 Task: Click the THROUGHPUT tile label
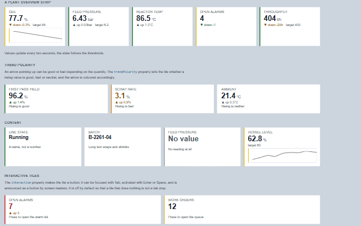point(275,12)
